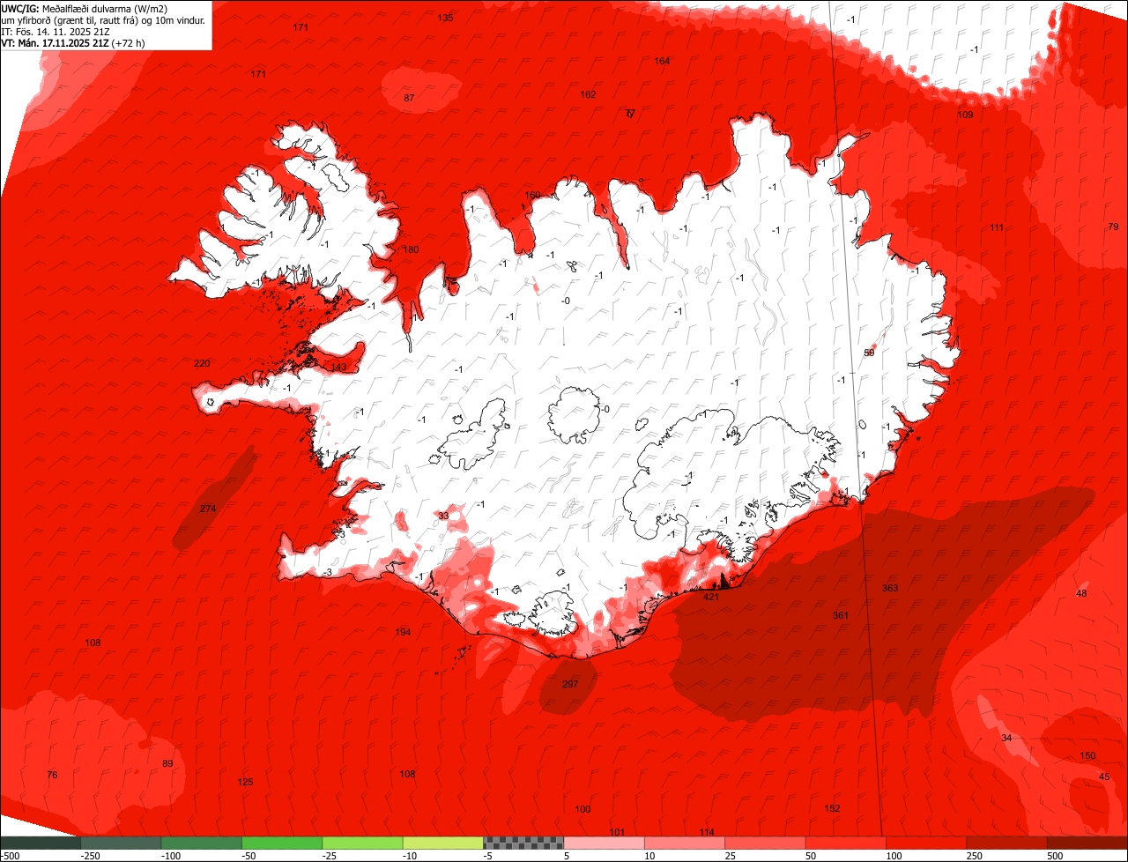Select the legend swatch between 250 and 500
Screen dimensions: 1128x862
pyautogui.click(x=1006, y=843)
